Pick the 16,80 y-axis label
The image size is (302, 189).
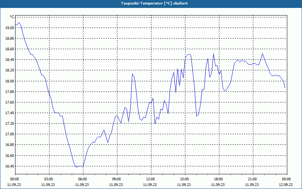pyautogui.click(x=10, y=145)
